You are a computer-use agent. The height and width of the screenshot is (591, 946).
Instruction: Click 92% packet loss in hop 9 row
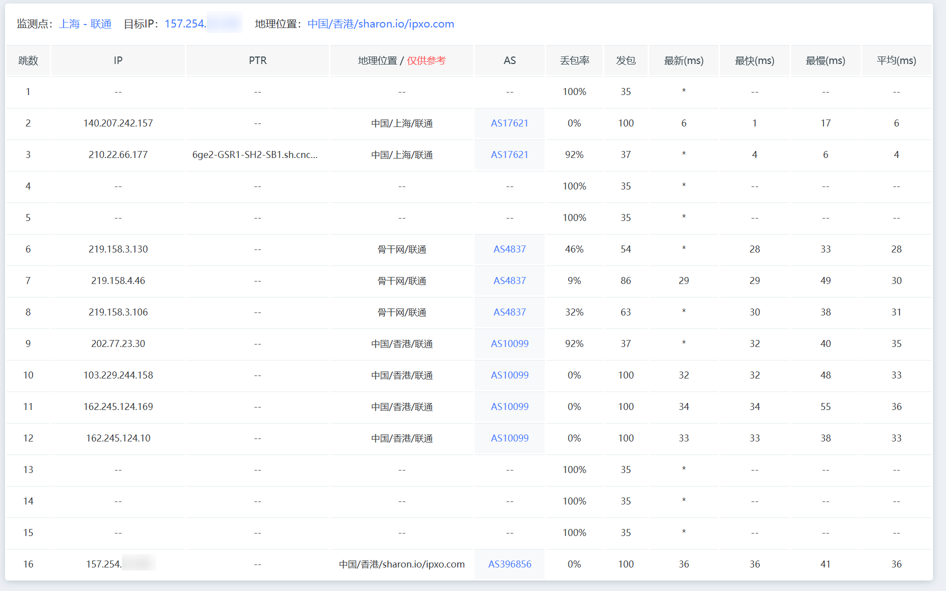(x=574, y=343)
